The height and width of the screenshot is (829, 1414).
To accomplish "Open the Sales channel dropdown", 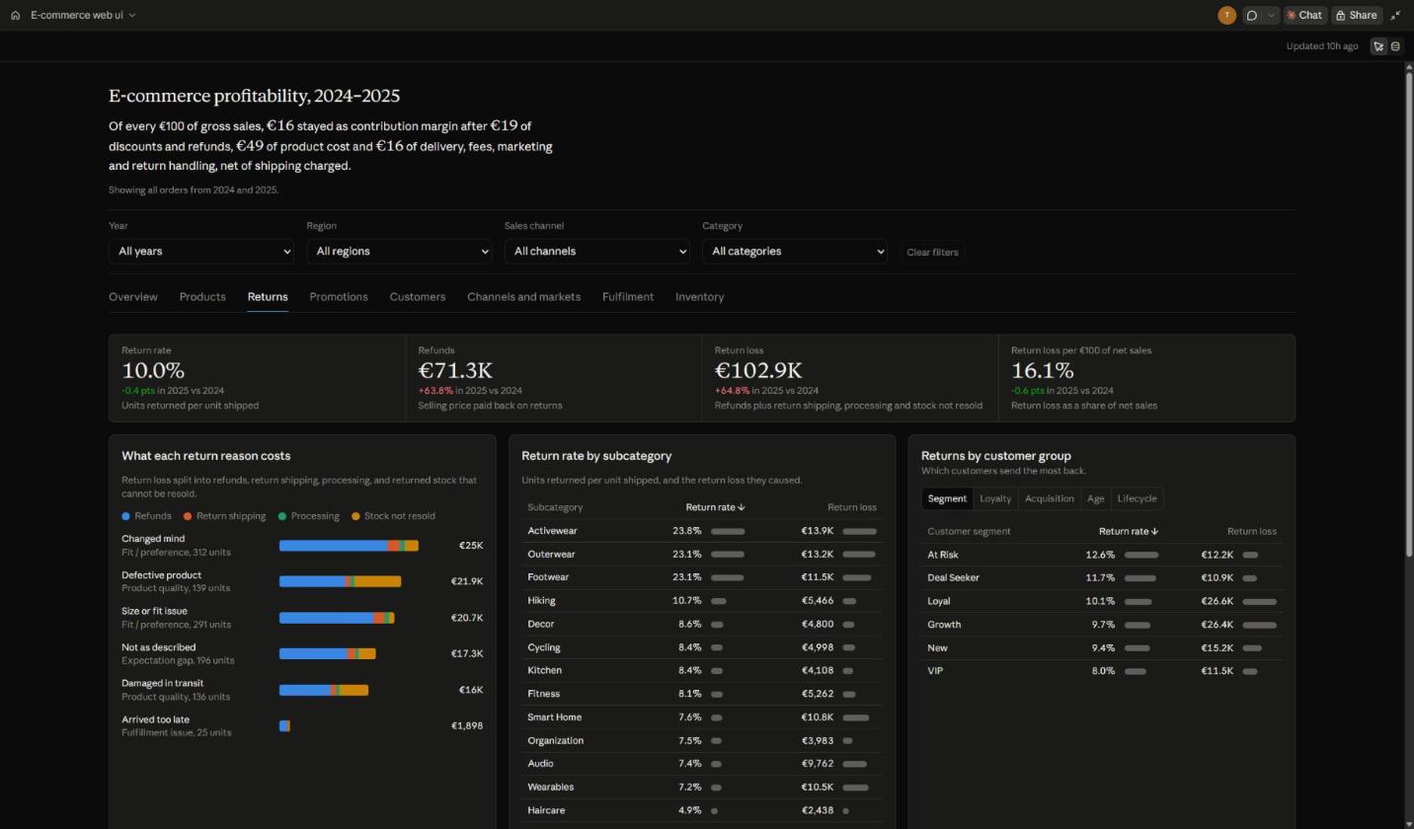I will click(x=596, y=252).
